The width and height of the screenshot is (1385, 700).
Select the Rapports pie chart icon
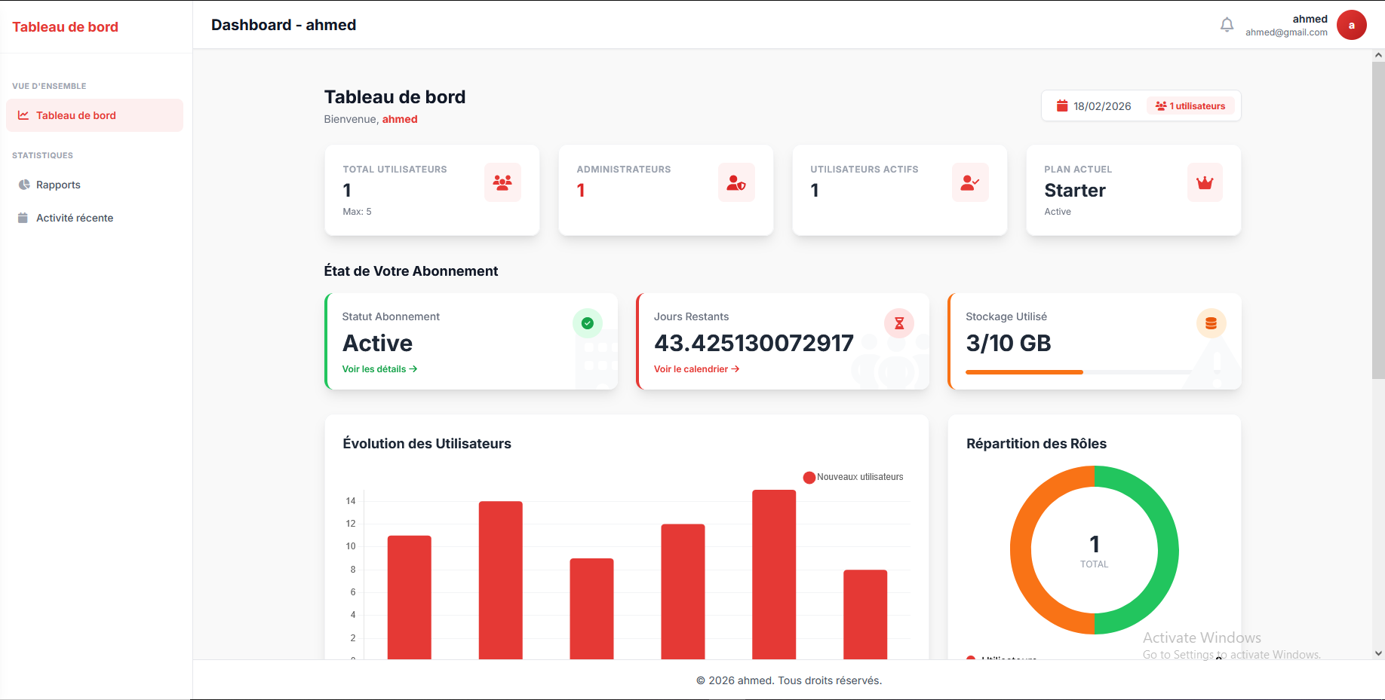23,184
